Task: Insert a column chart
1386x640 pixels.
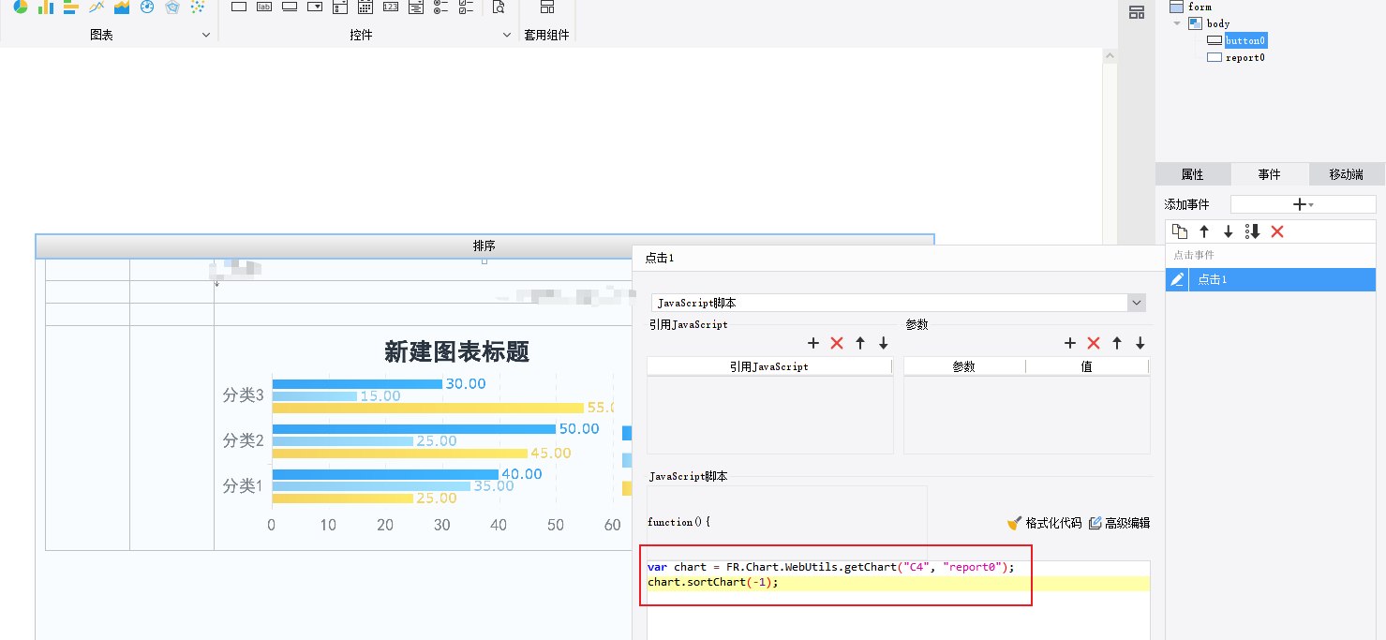Action: pos(46,7)
